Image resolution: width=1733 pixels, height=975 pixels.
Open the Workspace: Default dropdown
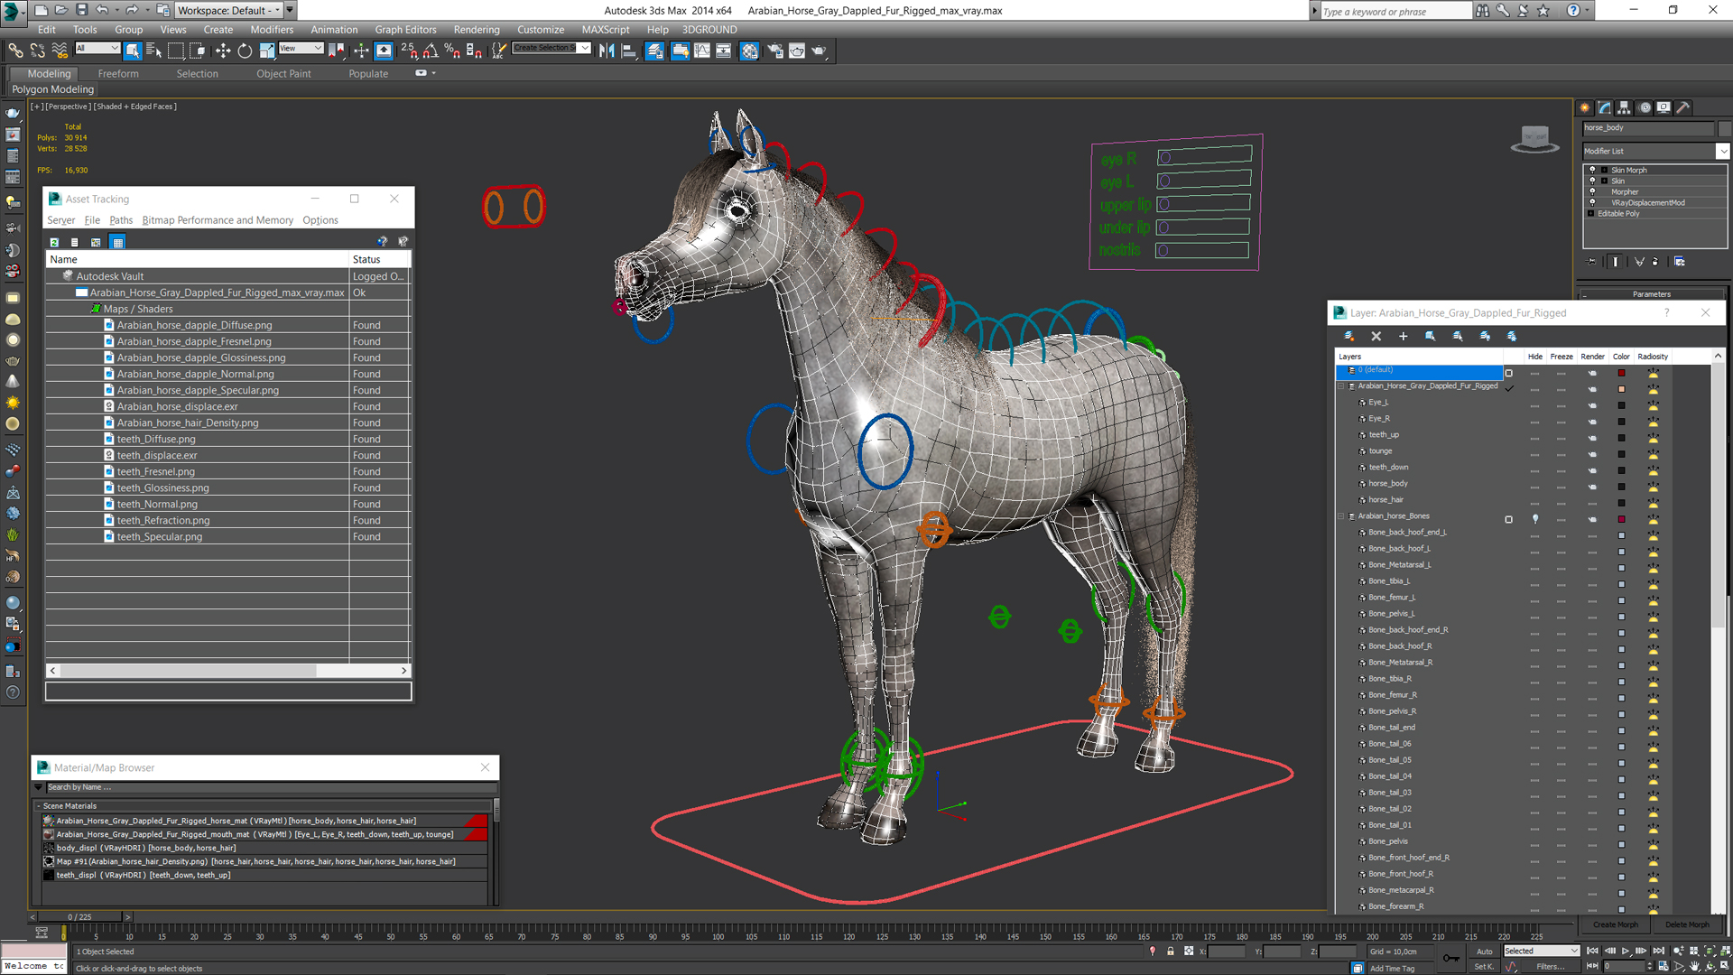pyautogui.click(x=229, y=10)
